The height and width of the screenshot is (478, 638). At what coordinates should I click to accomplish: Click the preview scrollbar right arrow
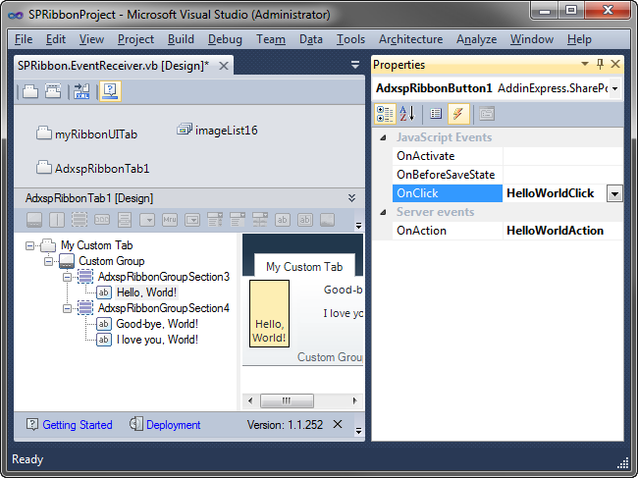[354, 400]
